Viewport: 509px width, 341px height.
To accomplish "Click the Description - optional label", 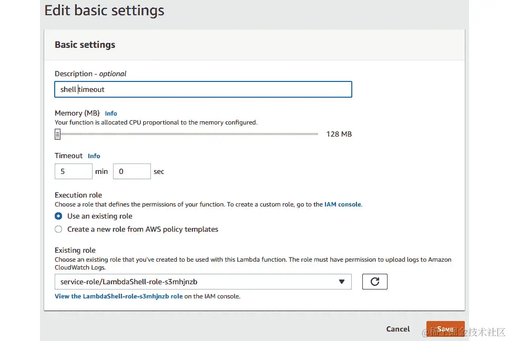I will click(x=90, y=74).
